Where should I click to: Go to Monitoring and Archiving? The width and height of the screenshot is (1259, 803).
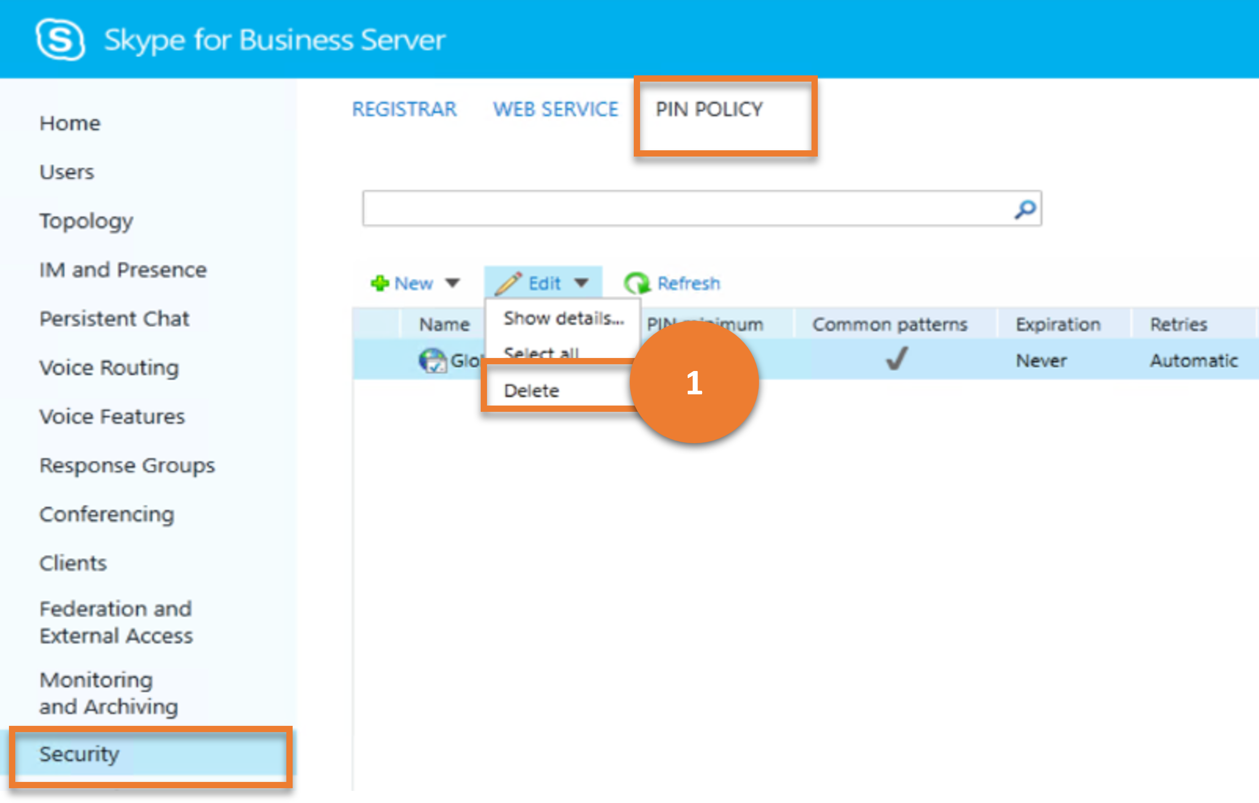pyautogui.click(x=109, y=693)
